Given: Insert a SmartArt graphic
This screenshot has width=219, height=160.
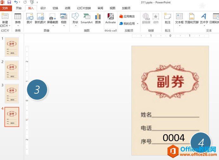Looking at the screenshot, I should tap(86, 18).
